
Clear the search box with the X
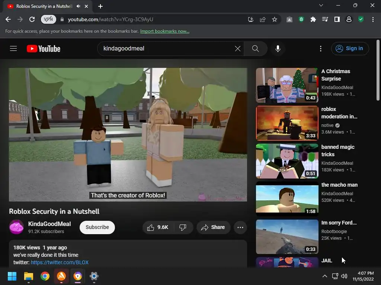(238, 49)
